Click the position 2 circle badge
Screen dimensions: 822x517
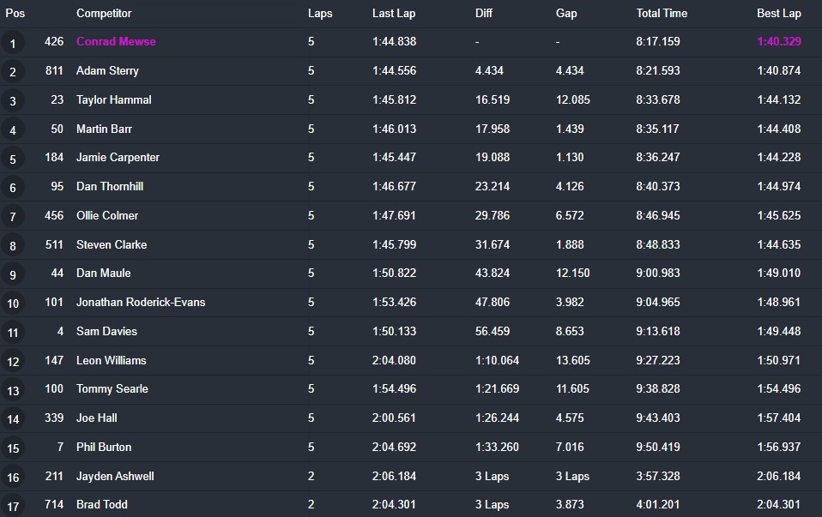(x=13, y=72)
